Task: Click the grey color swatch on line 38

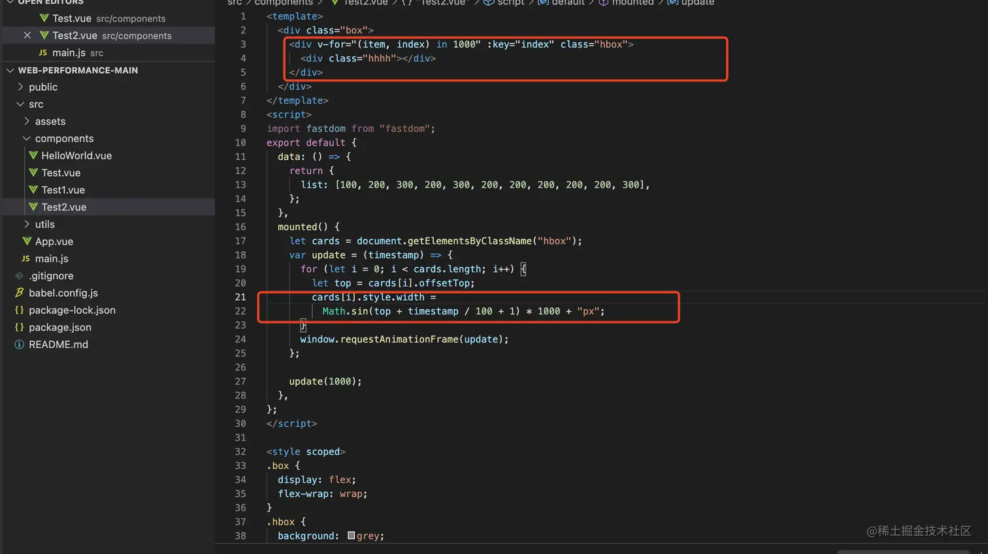Action: point(351,535)
